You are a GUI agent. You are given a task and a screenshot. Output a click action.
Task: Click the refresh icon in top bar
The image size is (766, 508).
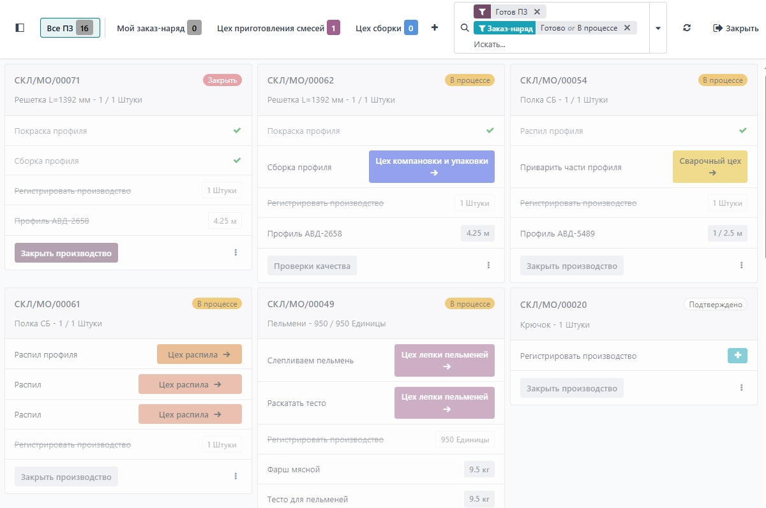[x=687, y=28]
